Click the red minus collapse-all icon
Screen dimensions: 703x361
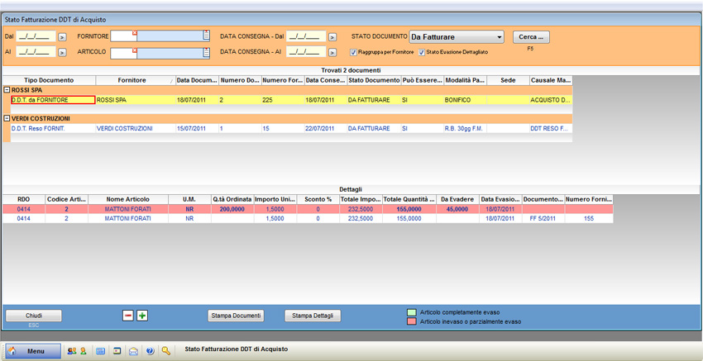[x=127, y=316]
